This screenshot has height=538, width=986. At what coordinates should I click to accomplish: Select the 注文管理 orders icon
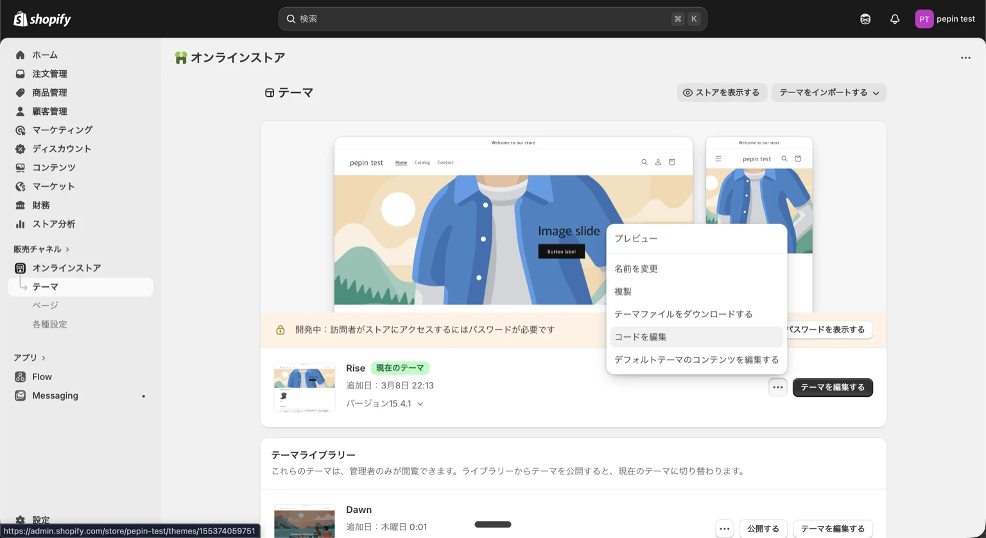[x=20, y=73]
